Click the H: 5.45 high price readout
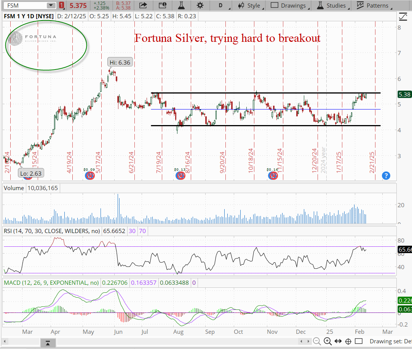Image resolution: width=412 pixels, height=349 pixels. click(x=121, y=16)
